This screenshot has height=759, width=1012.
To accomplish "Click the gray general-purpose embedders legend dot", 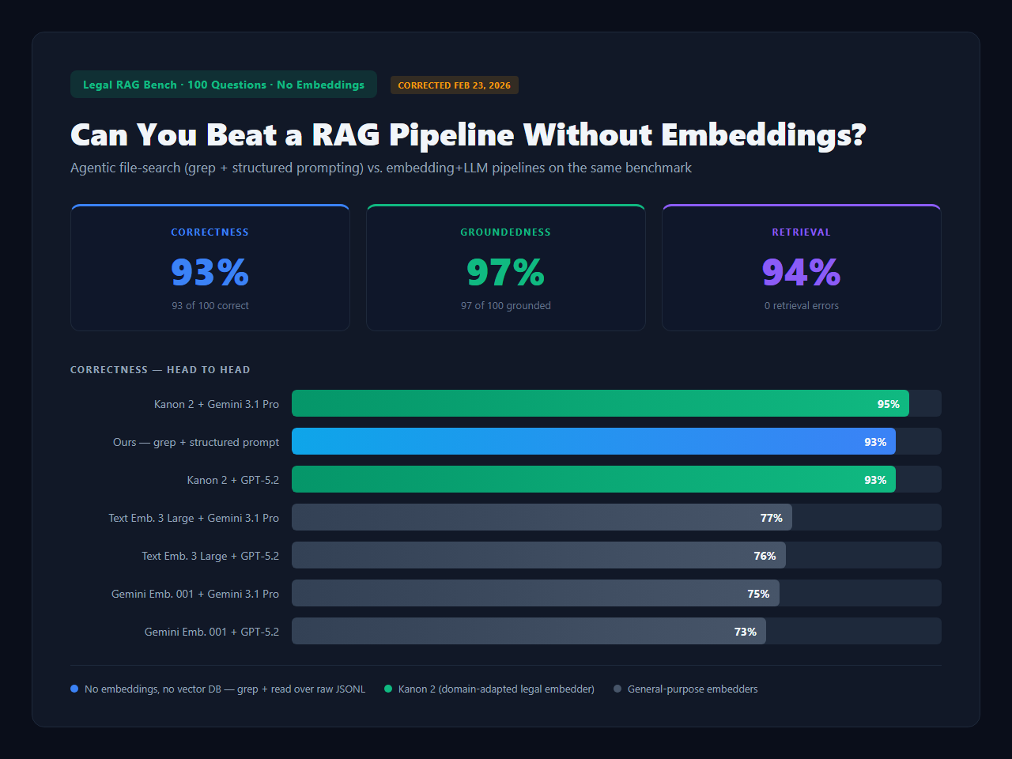I will [x=617, y=689].
